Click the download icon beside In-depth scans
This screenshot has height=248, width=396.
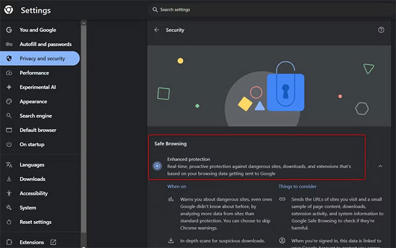(x=171, y=241)
